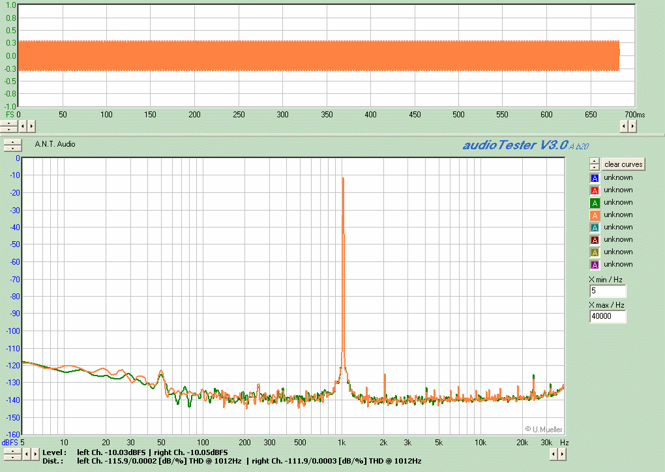
Task: Select the dark red curve marker icon
Action: (x=594, y=239)
